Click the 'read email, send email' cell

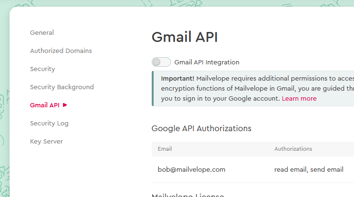click(x=309, y=169)
